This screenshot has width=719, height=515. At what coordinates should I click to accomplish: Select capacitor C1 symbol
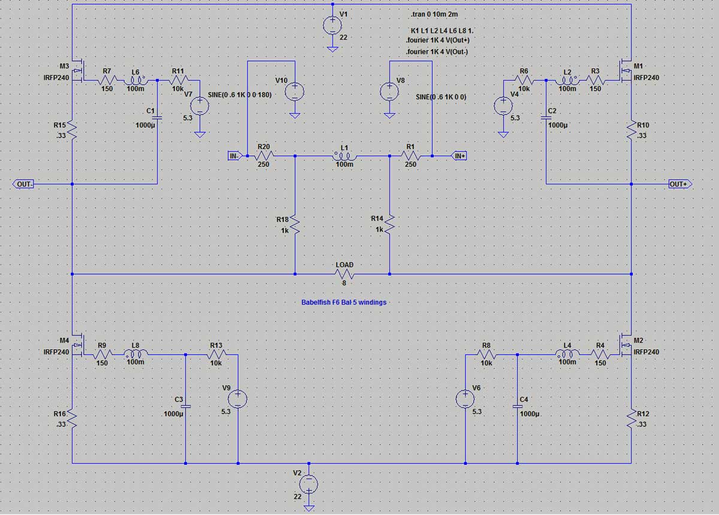[157, 118]
